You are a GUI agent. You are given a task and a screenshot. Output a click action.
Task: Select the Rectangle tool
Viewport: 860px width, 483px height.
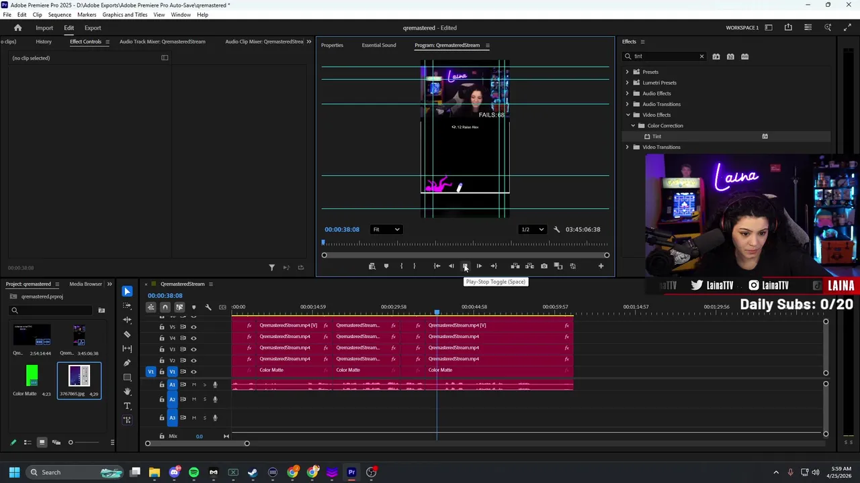127,377
